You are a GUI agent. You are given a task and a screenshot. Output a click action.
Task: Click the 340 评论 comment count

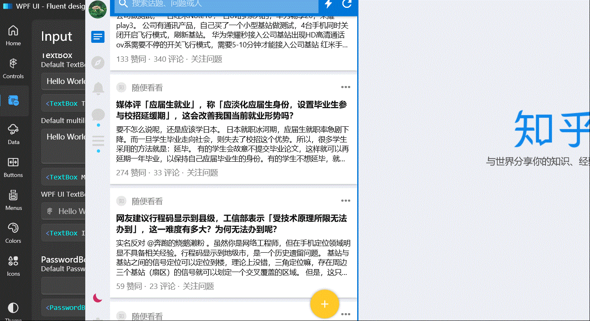point(169,59)
